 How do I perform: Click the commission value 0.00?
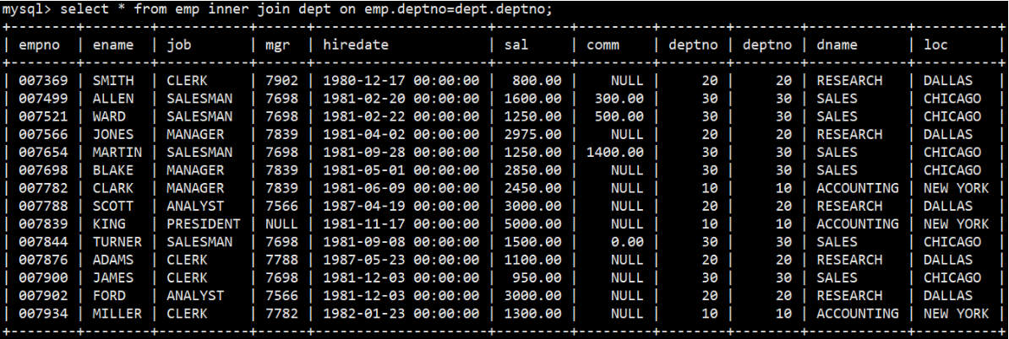(627, 242)
